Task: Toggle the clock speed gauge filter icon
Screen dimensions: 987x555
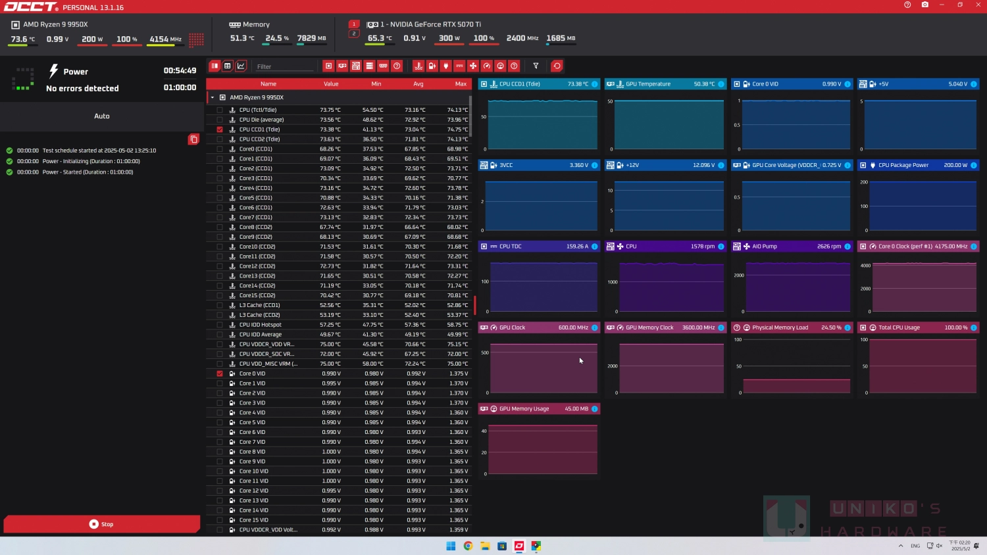Action: 487,66
